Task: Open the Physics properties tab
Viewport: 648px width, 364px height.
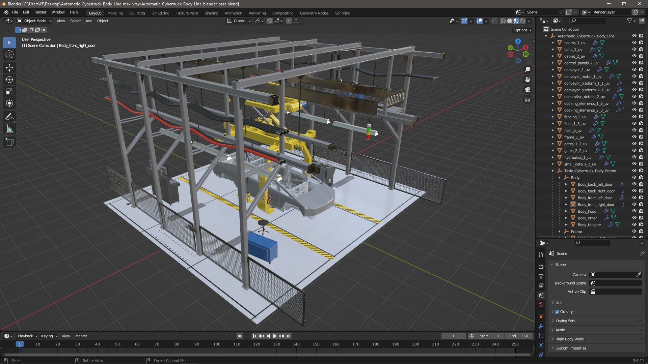Action: click(x=541, y=345)
